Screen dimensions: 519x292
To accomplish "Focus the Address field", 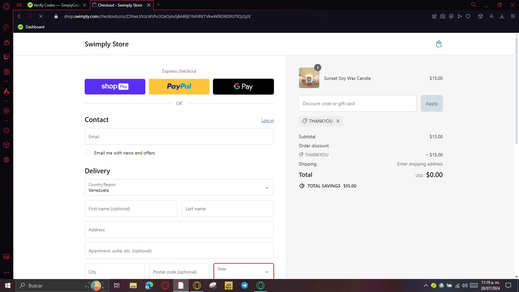I will [x=179, y=230].
